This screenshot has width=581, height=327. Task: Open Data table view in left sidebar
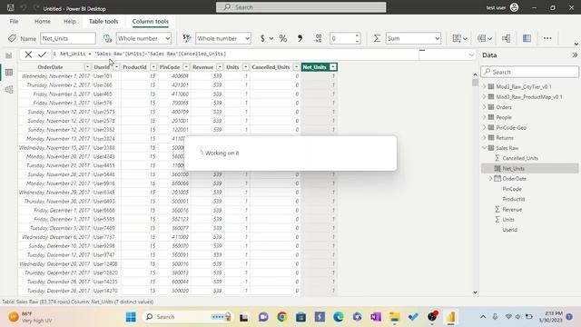point(9,73)
